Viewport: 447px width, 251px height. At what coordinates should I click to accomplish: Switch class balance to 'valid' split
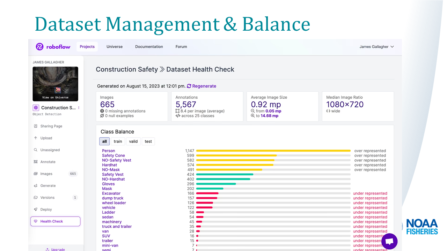tap(133, 141)
